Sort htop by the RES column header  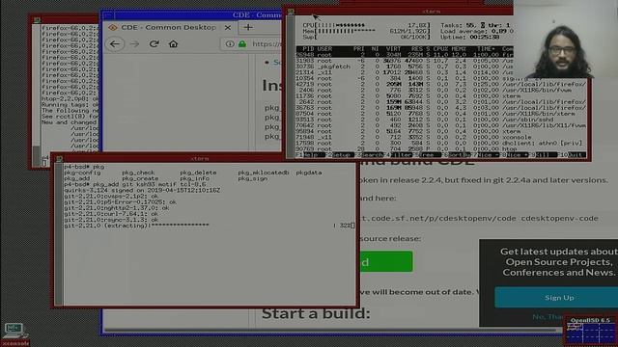417,49
